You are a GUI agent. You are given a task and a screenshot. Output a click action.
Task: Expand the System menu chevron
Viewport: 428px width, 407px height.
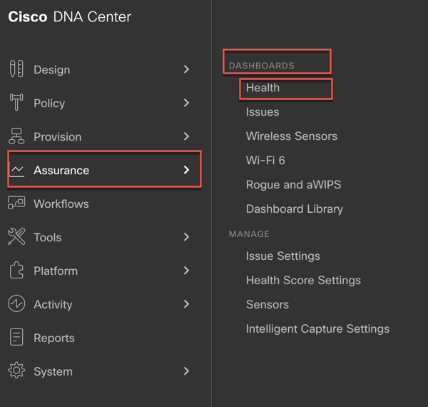[x=186, y=371]
